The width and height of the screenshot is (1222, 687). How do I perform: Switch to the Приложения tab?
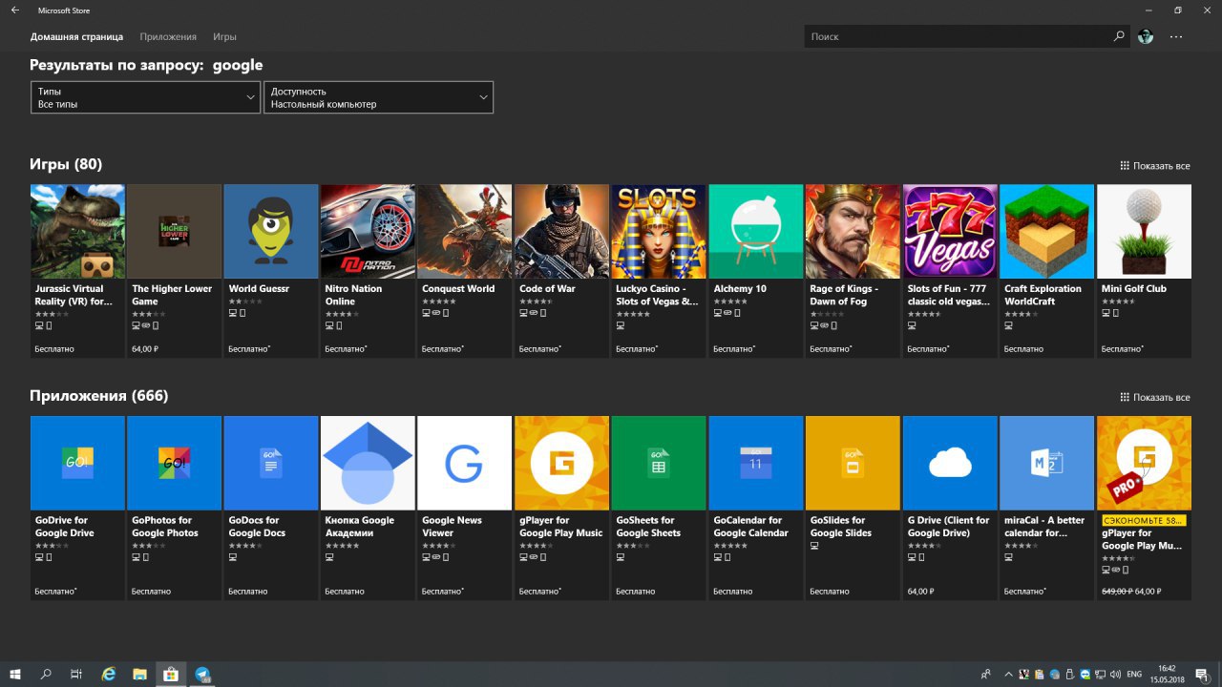point(168,36)
